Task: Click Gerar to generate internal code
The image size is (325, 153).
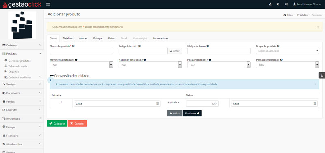Action: point(175,51)
